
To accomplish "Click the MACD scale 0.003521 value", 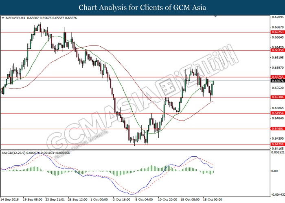I will [x=278, y=152].
